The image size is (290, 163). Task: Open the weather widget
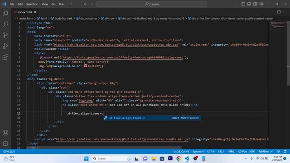[9, 158]
